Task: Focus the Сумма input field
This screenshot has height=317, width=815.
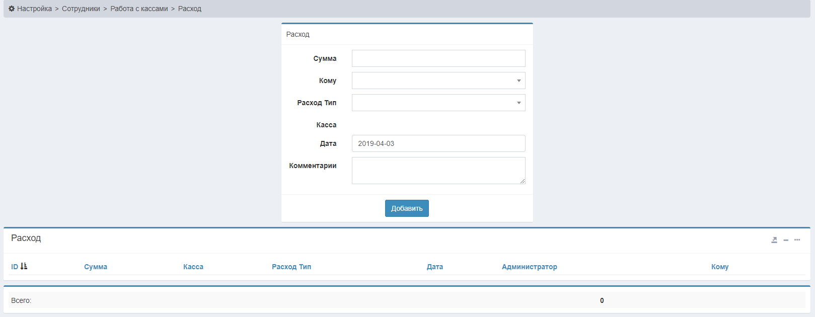Action: click(438, 58)
